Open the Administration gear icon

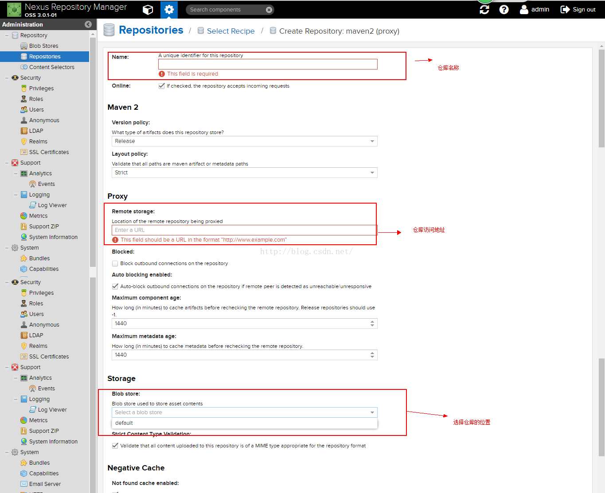pos(169,10)
